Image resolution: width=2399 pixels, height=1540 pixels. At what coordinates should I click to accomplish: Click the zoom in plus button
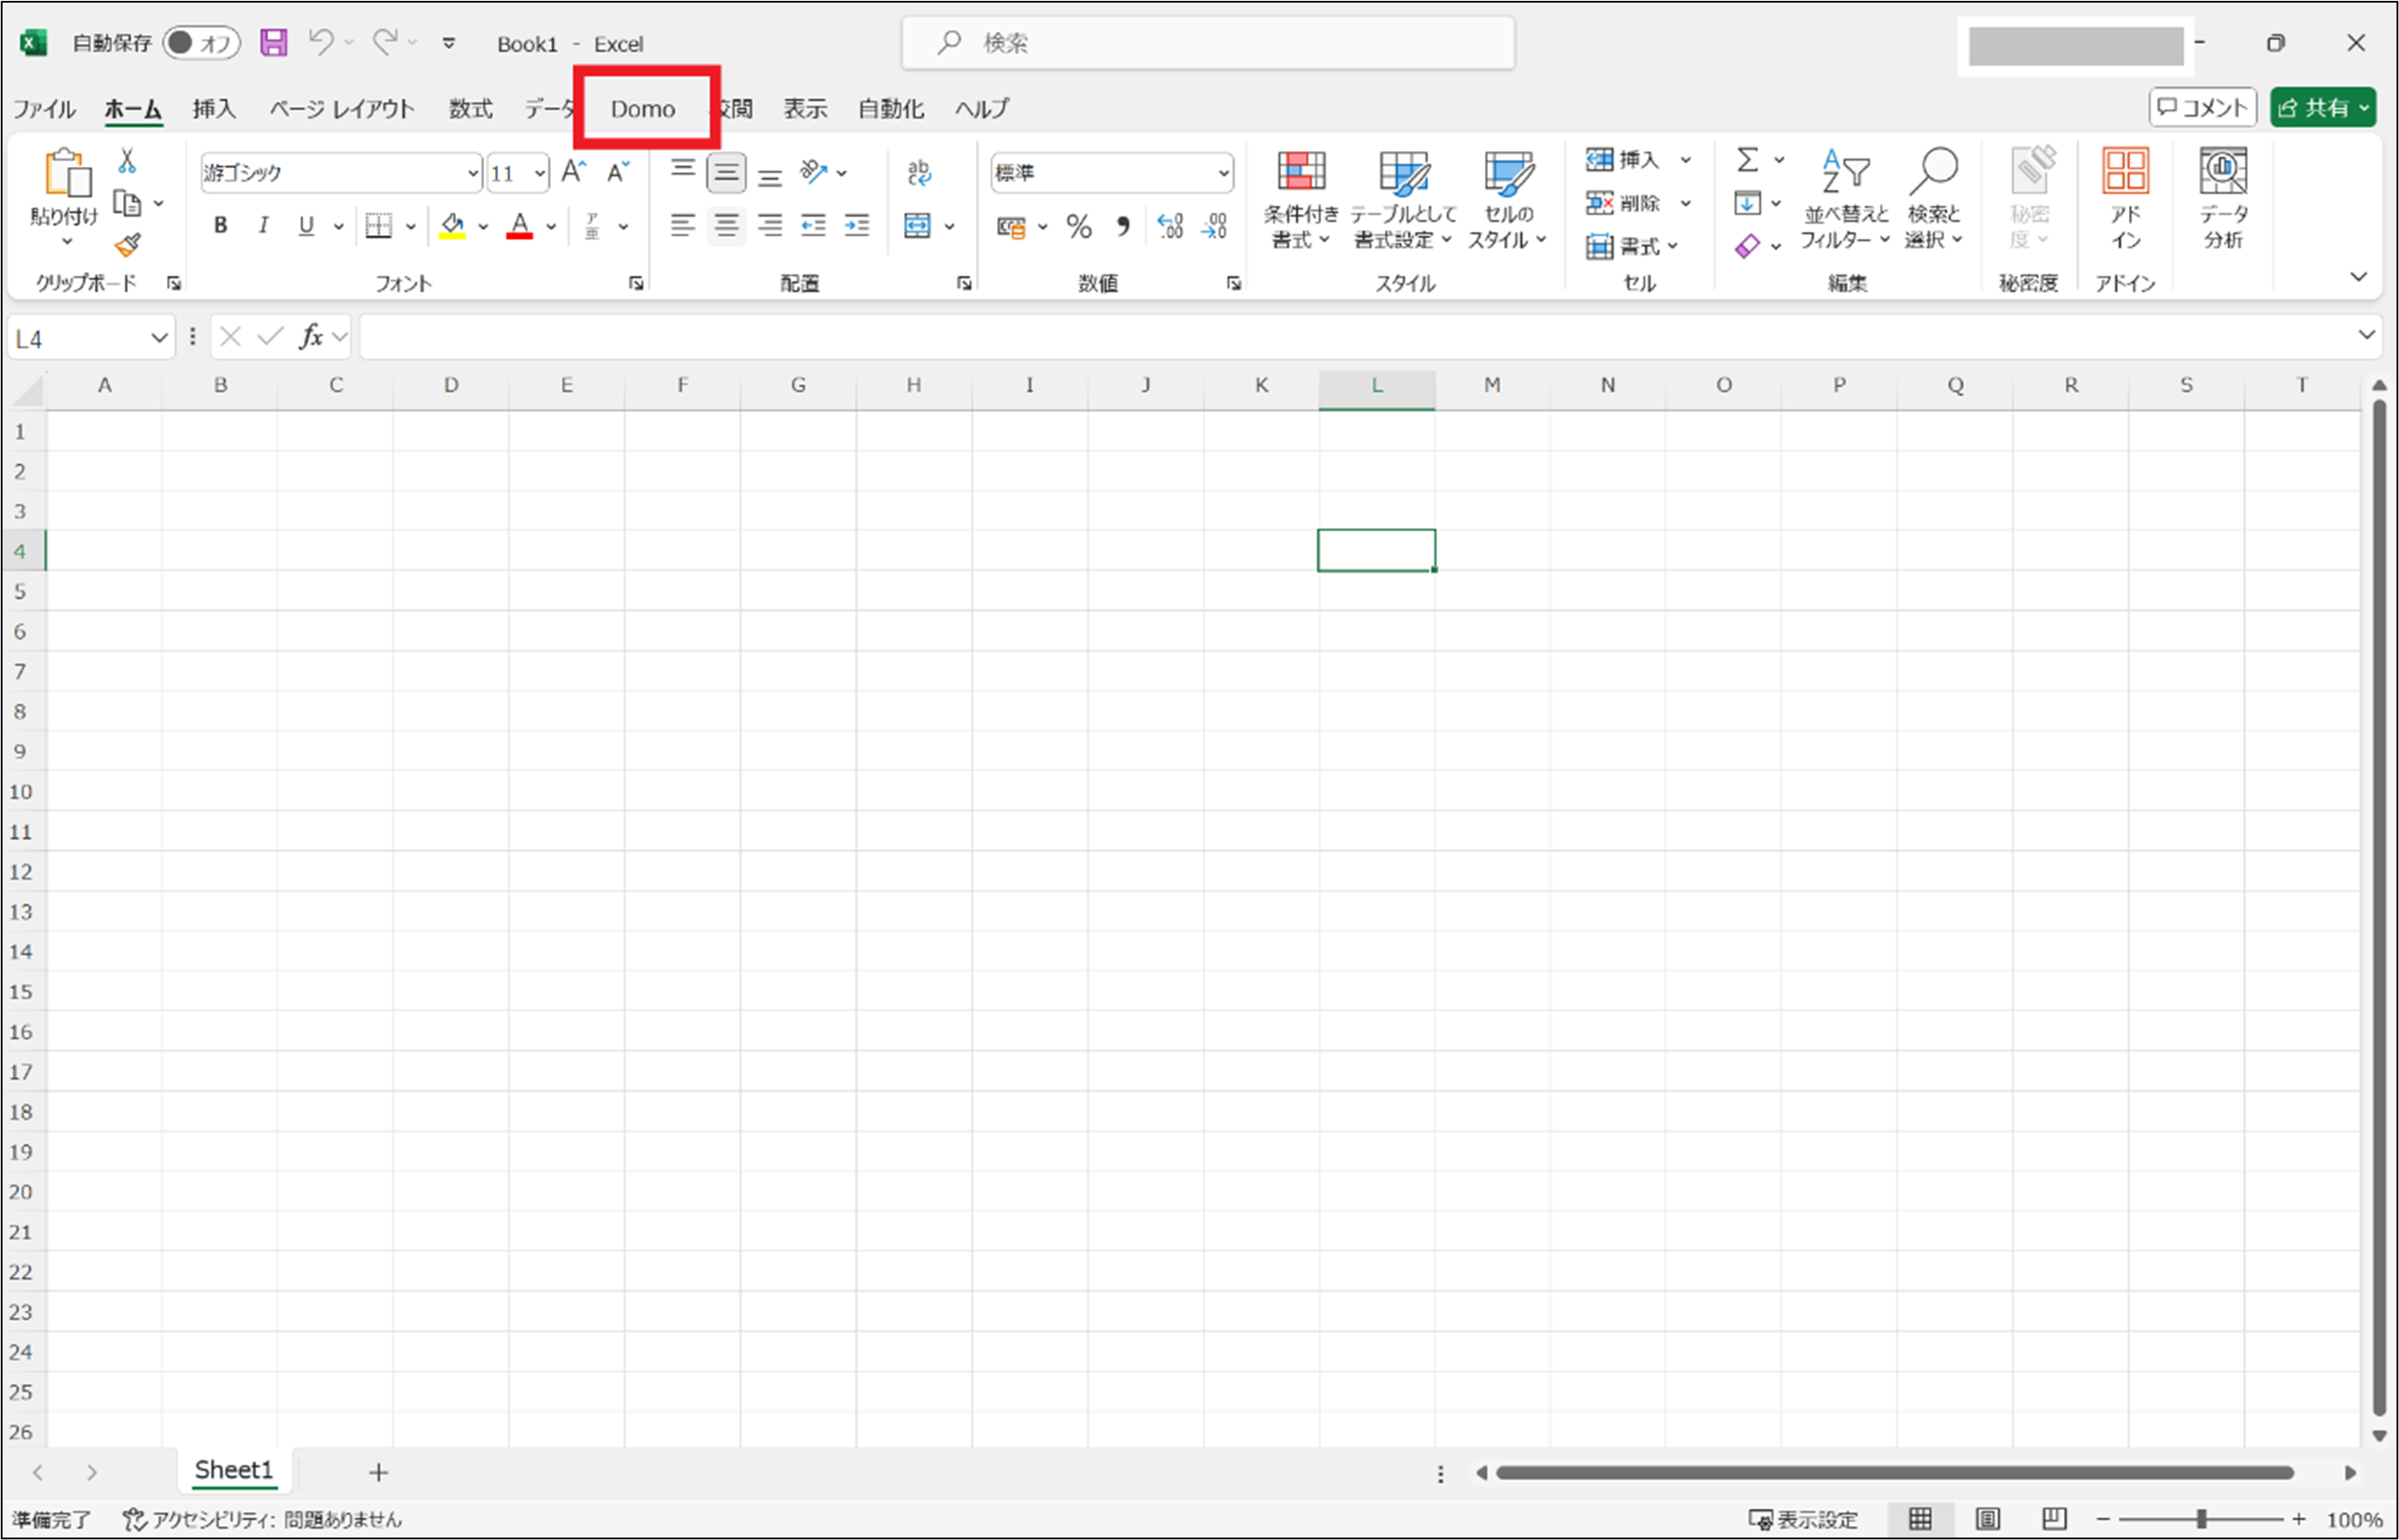(2299, 1519)
